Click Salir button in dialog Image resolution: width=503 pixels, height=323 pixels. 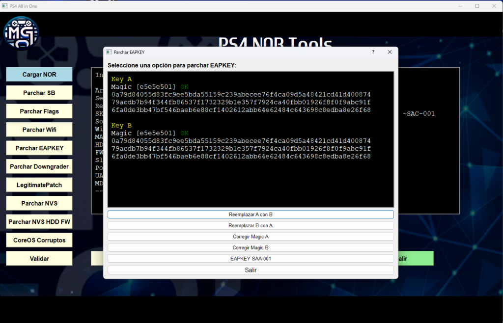[x=251, y=270]
